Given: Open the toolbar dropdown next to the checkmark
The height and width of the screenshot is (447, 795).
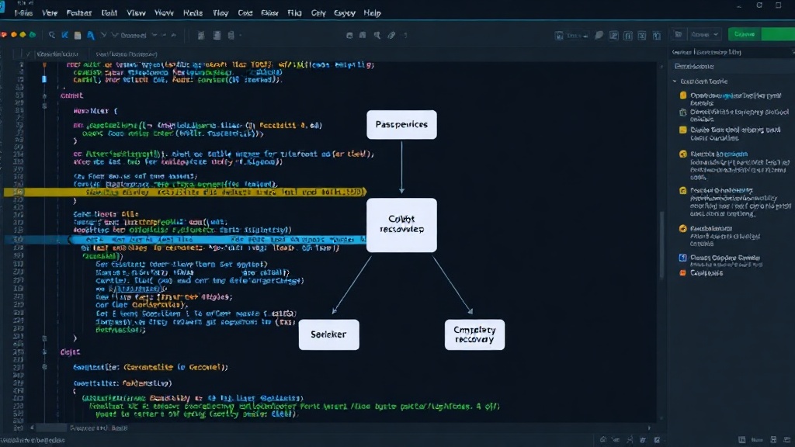Looking at the screenshot, I should 134,35.
